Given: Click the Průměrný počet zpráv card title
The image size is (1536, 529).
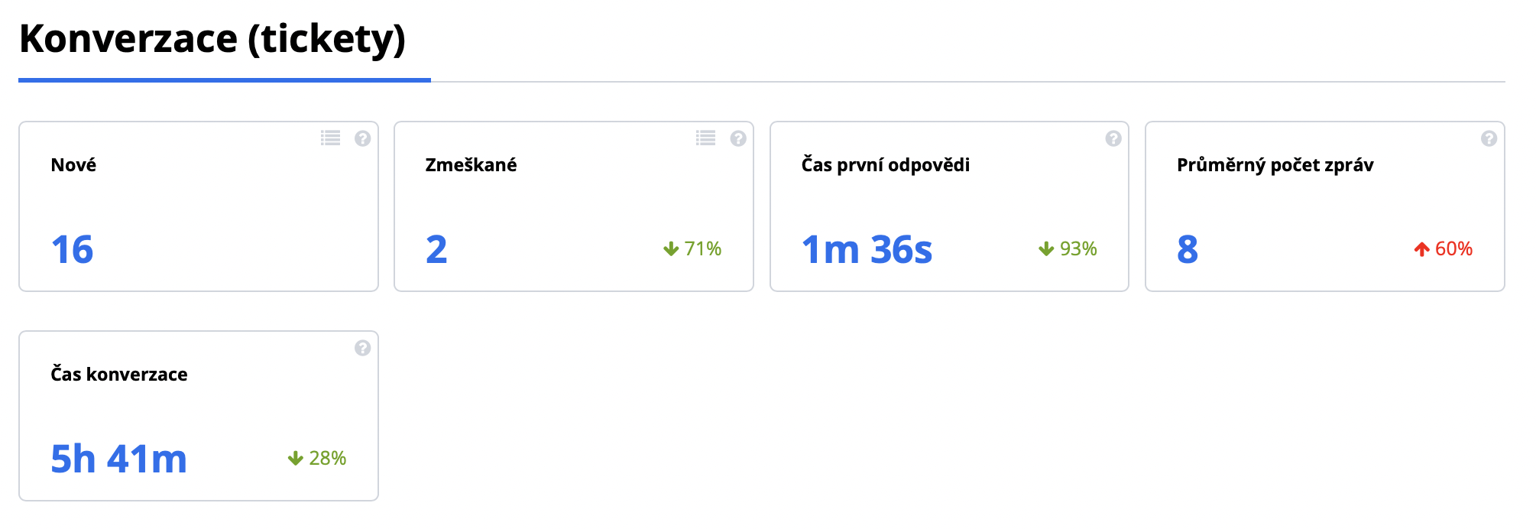Looking at the screenshot, I should [x=1275, y=165].
